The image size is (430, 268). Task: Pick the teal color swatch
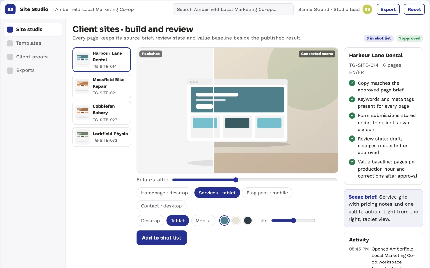[224, 221]
